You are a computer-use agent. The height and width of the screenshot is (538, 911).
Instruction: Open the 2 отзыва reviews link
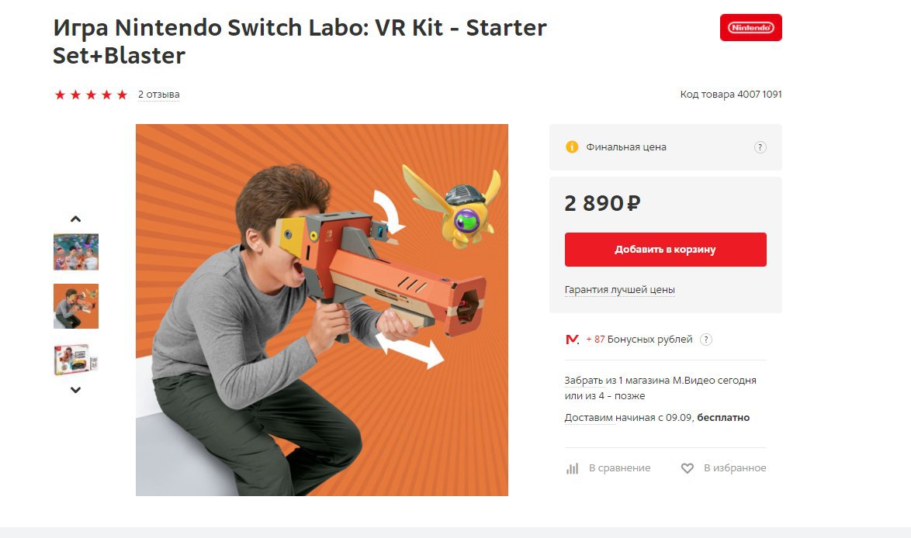click(158, 95)
